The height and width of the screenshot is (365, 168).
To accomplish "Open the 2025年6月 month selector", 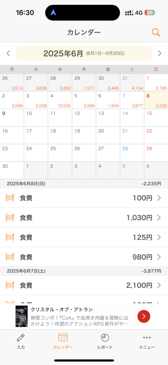I will (x=84, y=53).
